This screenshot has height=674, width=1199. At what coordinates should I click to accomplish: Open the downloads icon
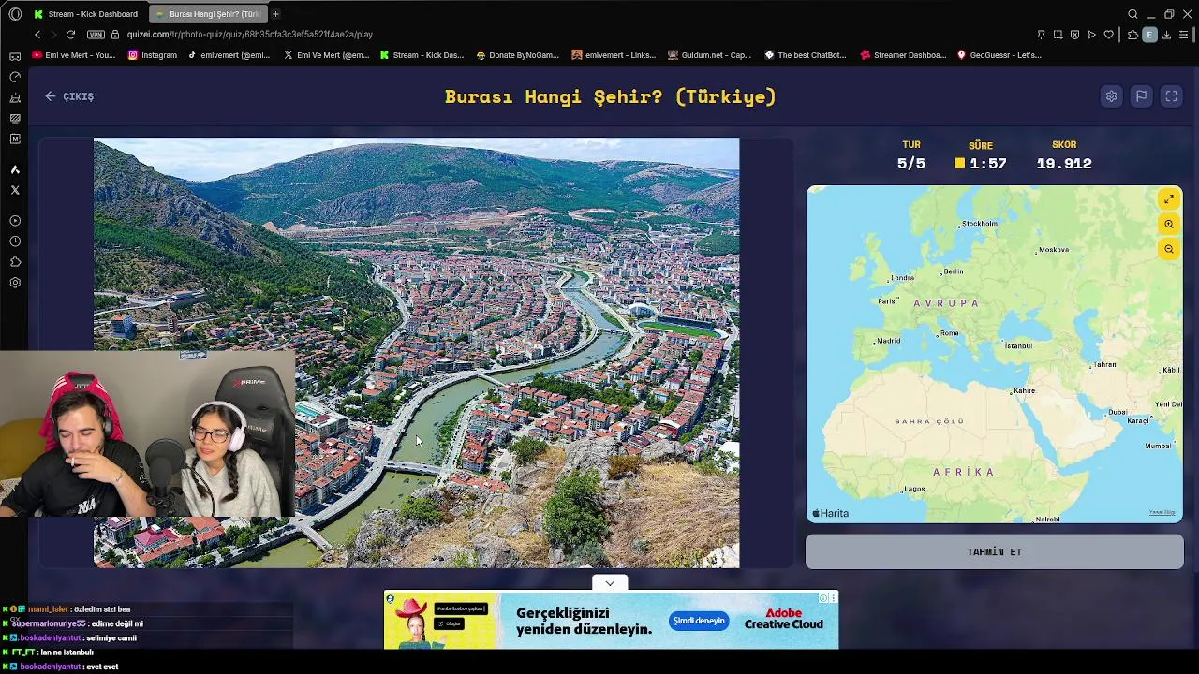click(x=1167, y=35)
